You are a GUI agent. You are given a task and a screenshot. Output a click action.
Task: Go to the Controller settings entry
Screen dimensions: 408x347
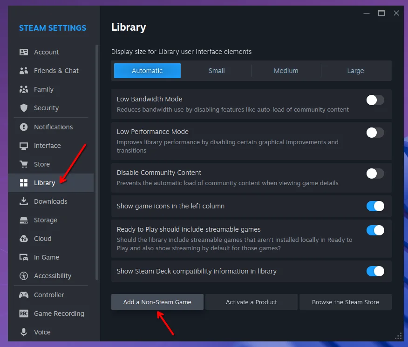click(x=51, y=295)
